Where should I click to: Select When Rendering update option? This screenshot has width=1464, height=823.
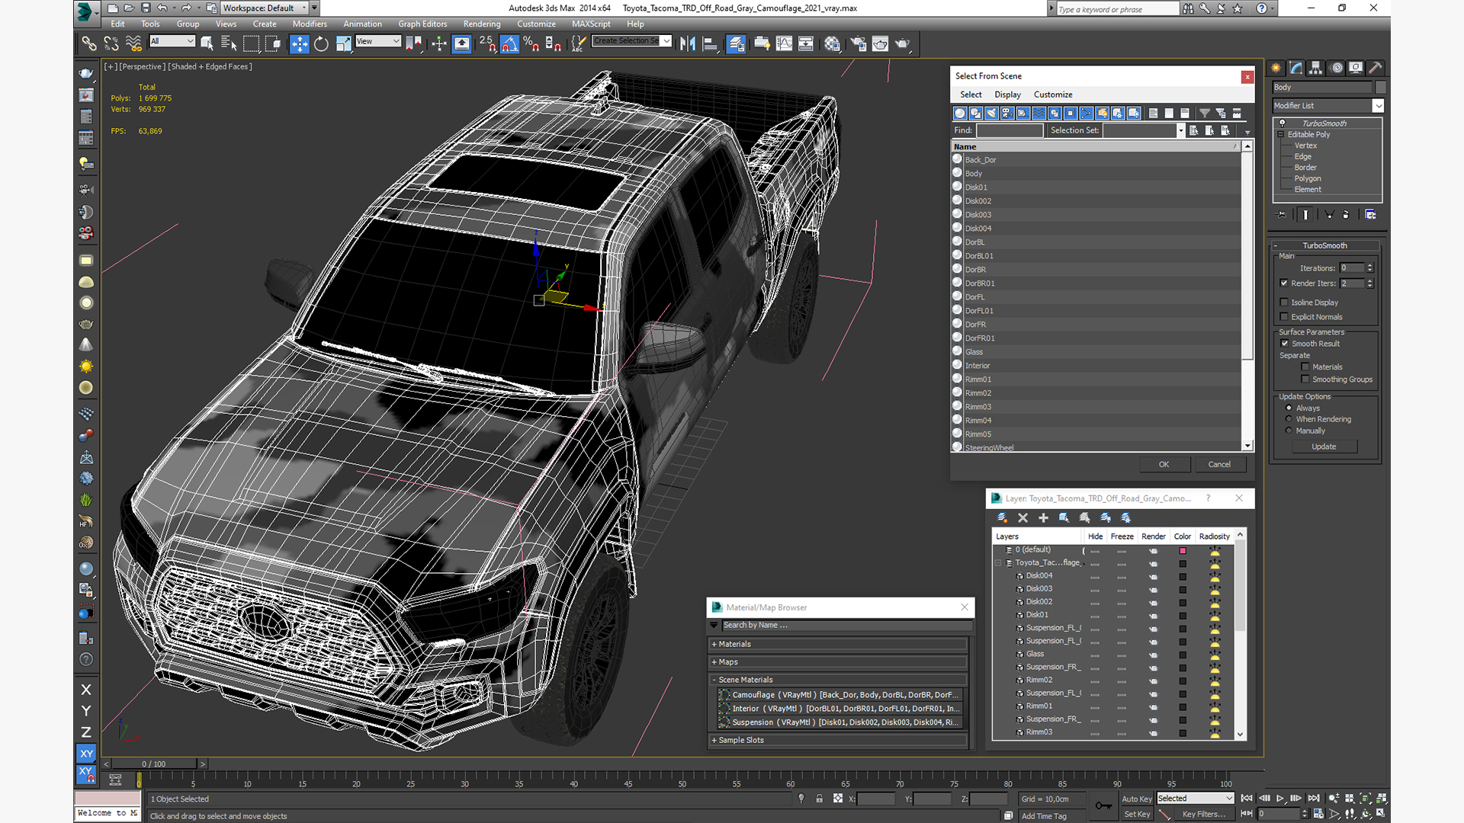[x=1289, y=419]
